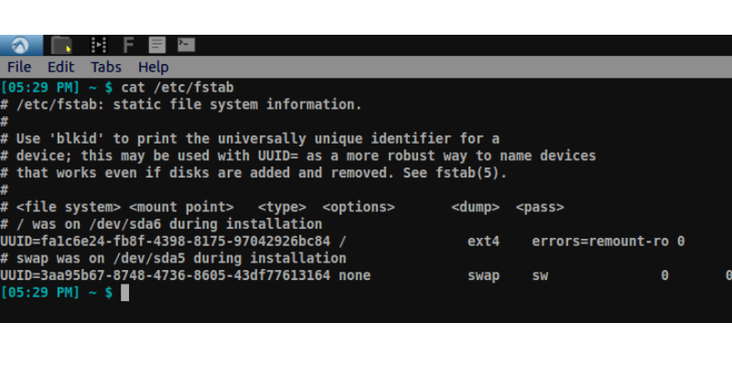Image resolution: width=732 pixels, height=366 pixels.
Task: Open the Lubuntu start menu icon
Action: [x=20, y=45]
